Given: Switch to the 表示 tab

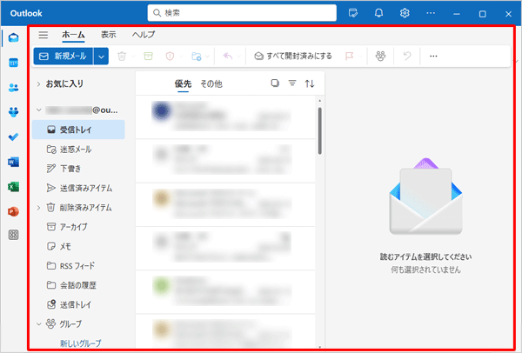Looking at the screenshot, I should pyautogui.click(x=109, y=35).
